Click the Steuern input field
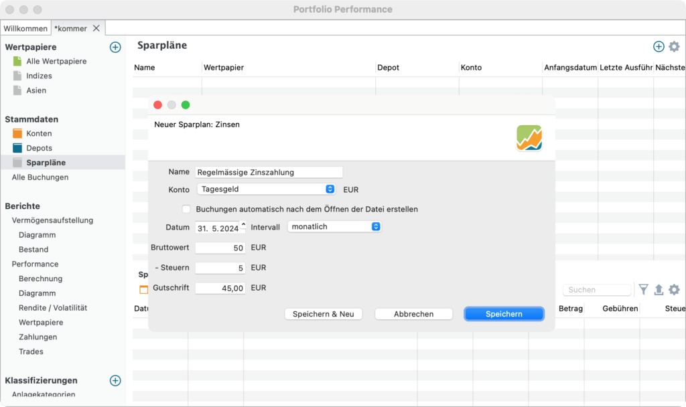Viewport: 686px width, 407px height. [x=220, y=268]
